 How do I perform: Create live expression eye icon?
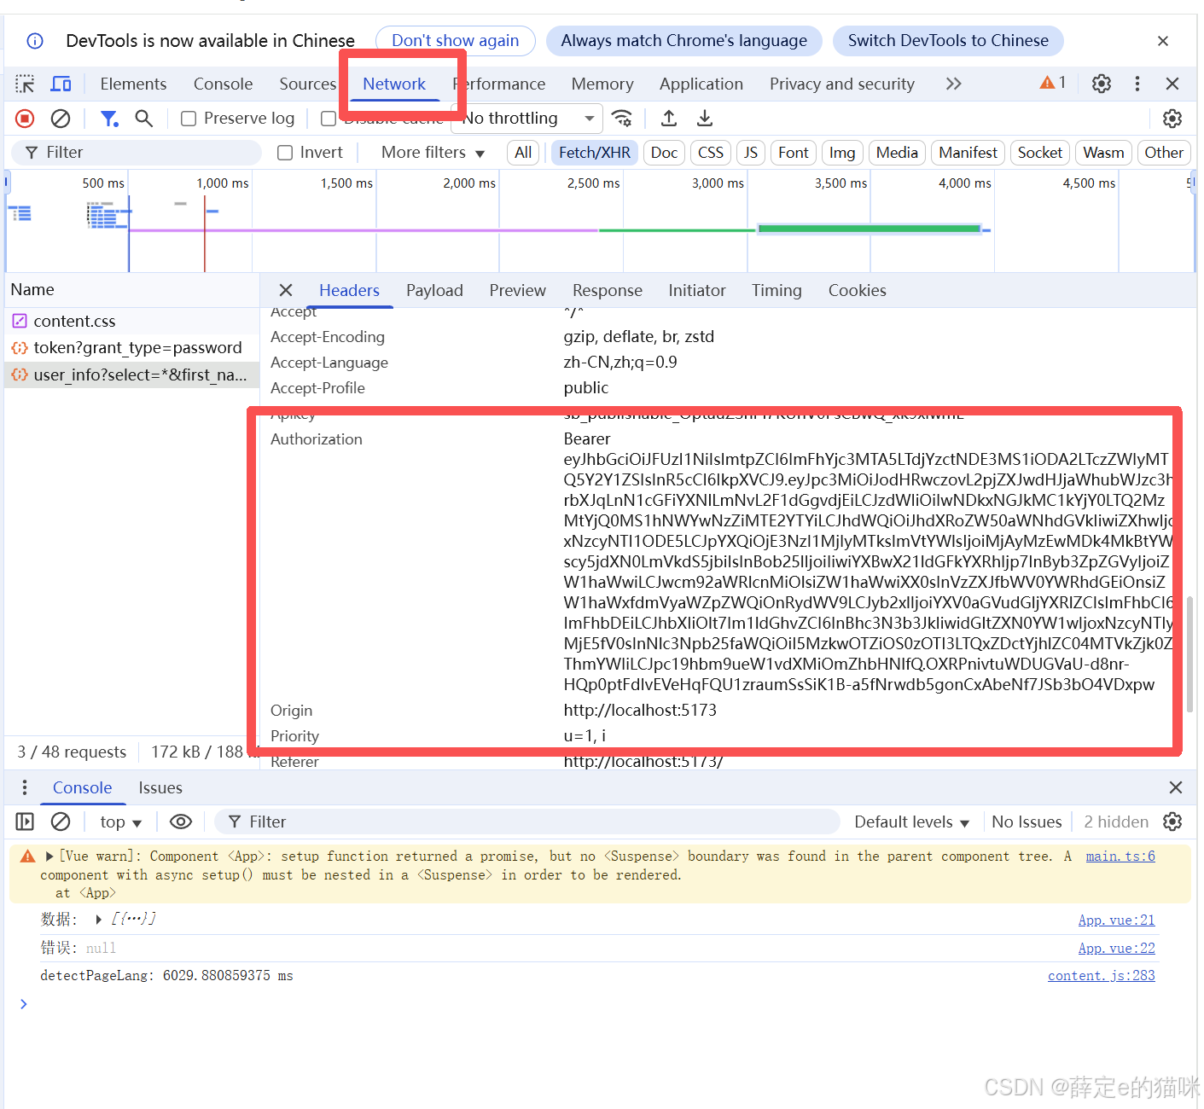pyautogui.click(x=180, y=822)
